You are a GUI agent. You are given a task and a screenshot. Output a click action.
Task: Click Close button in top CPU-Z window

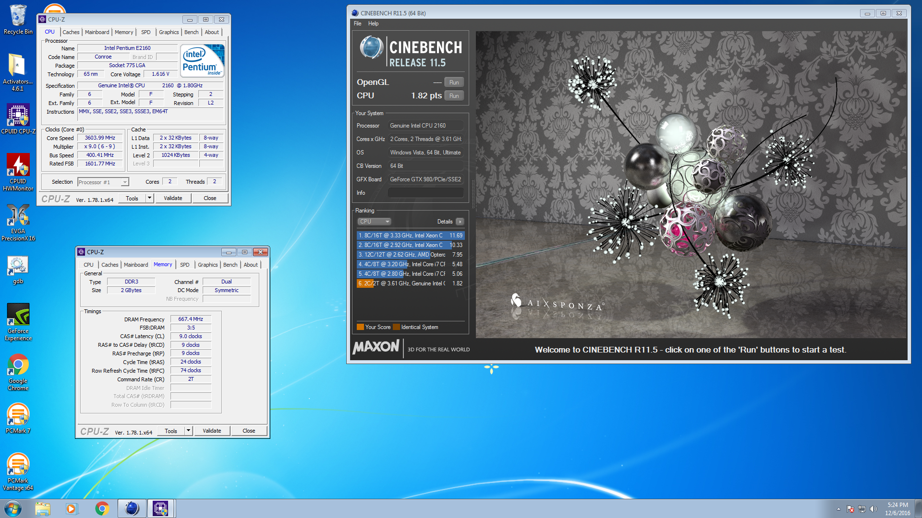point(210,198)
